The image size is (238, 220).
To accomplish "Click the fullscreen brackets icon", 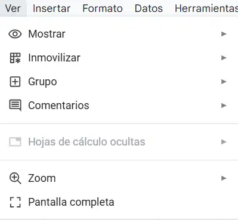I will point(16,202).
